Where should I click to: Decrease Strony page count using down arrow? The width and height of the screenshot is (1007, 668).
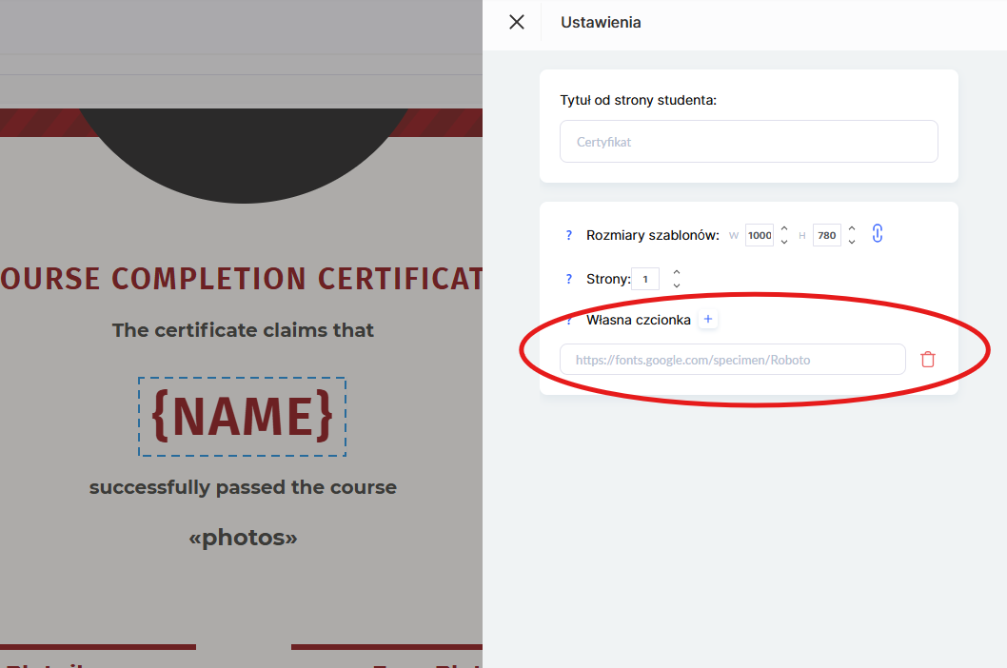[677, 285]
